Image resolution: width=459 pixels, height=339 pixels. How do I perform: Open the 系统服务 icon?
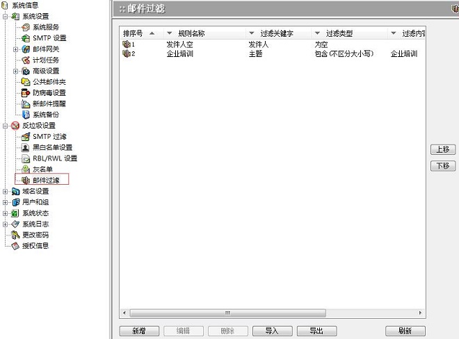pos(26,27)
